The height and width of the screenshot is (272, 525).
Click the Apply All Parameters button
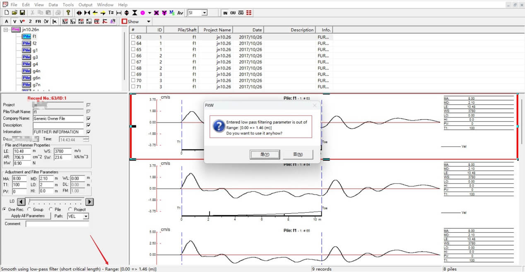click(x=28, y=216)
